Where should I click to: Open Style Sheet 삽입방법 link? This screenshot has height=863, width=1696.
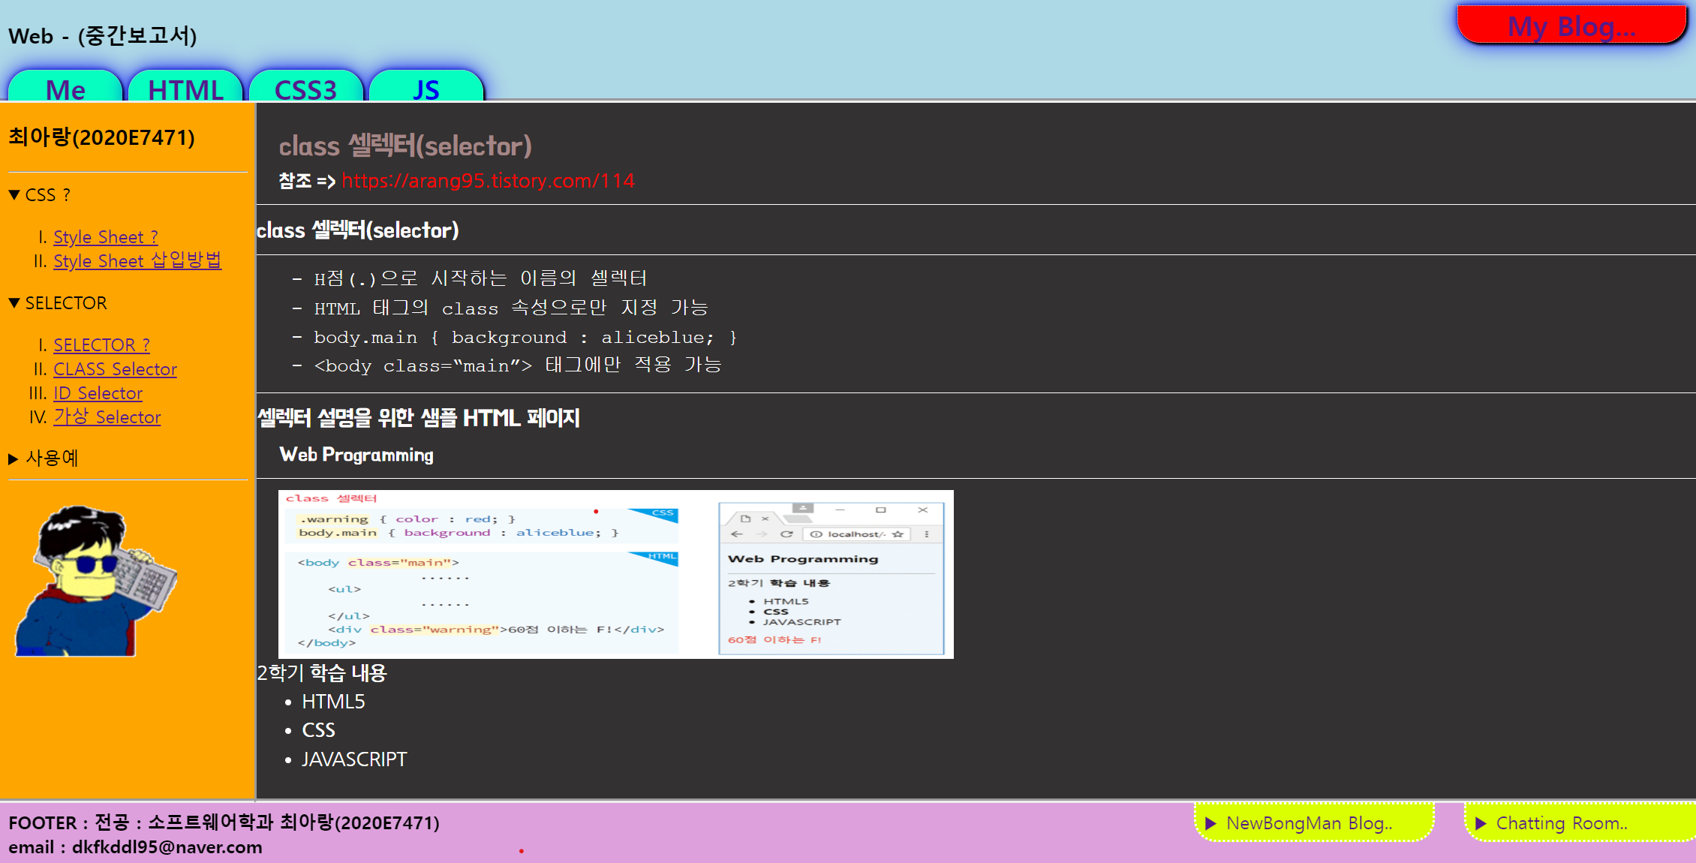(137, 261)
